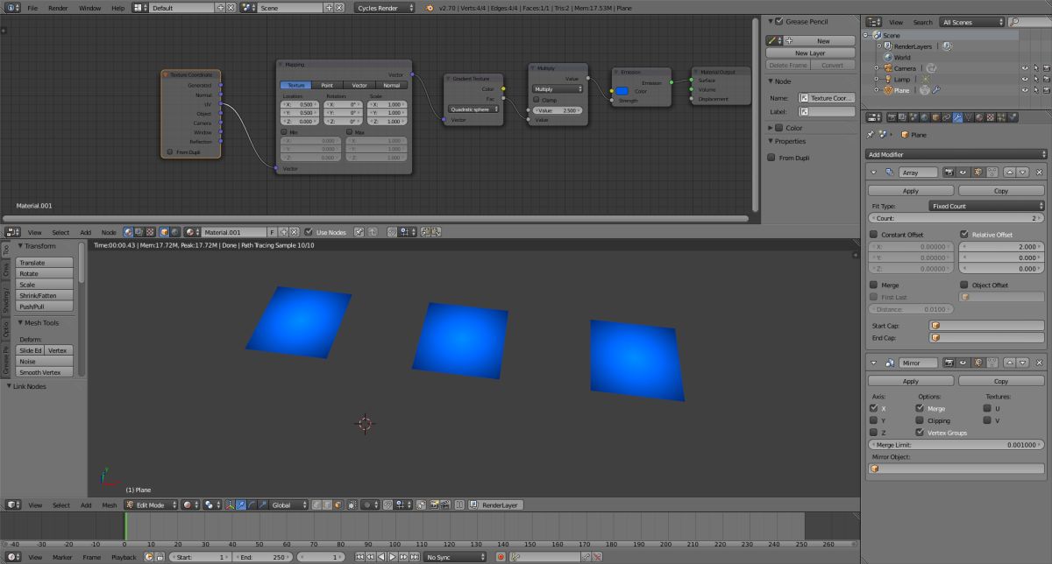
Task: Hide the Camera in outliner viewport
Action: tap(1024, 68)
